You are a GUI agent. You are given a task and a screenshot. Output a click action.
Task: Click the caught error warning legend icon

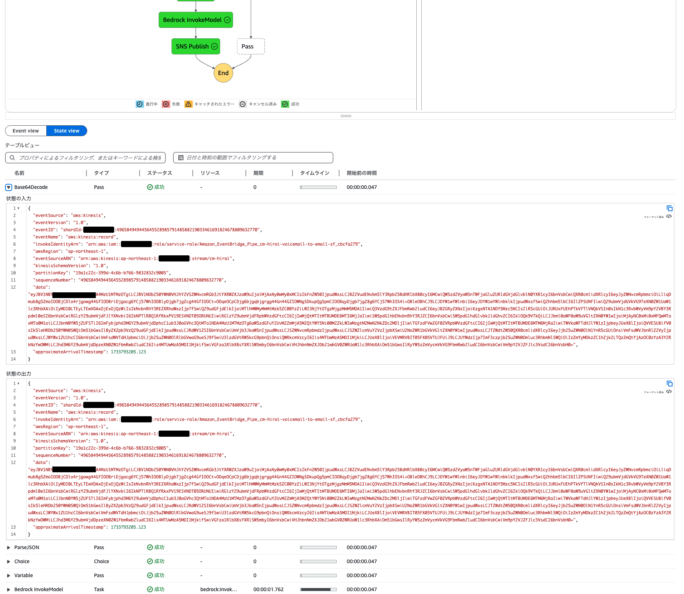188,104
